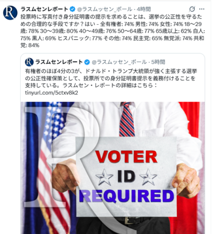Click the verified badge in the quoted post
Screen dimensions: 213x234
coord(87,62)
